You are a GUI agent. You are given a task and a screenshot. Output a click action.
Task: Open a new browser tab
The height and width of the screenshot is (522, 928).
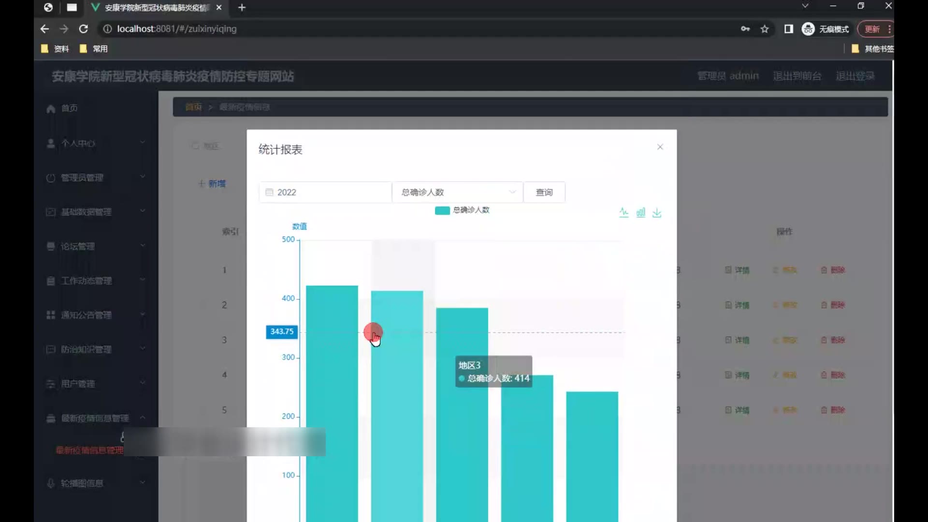click(x=242, y=8)
